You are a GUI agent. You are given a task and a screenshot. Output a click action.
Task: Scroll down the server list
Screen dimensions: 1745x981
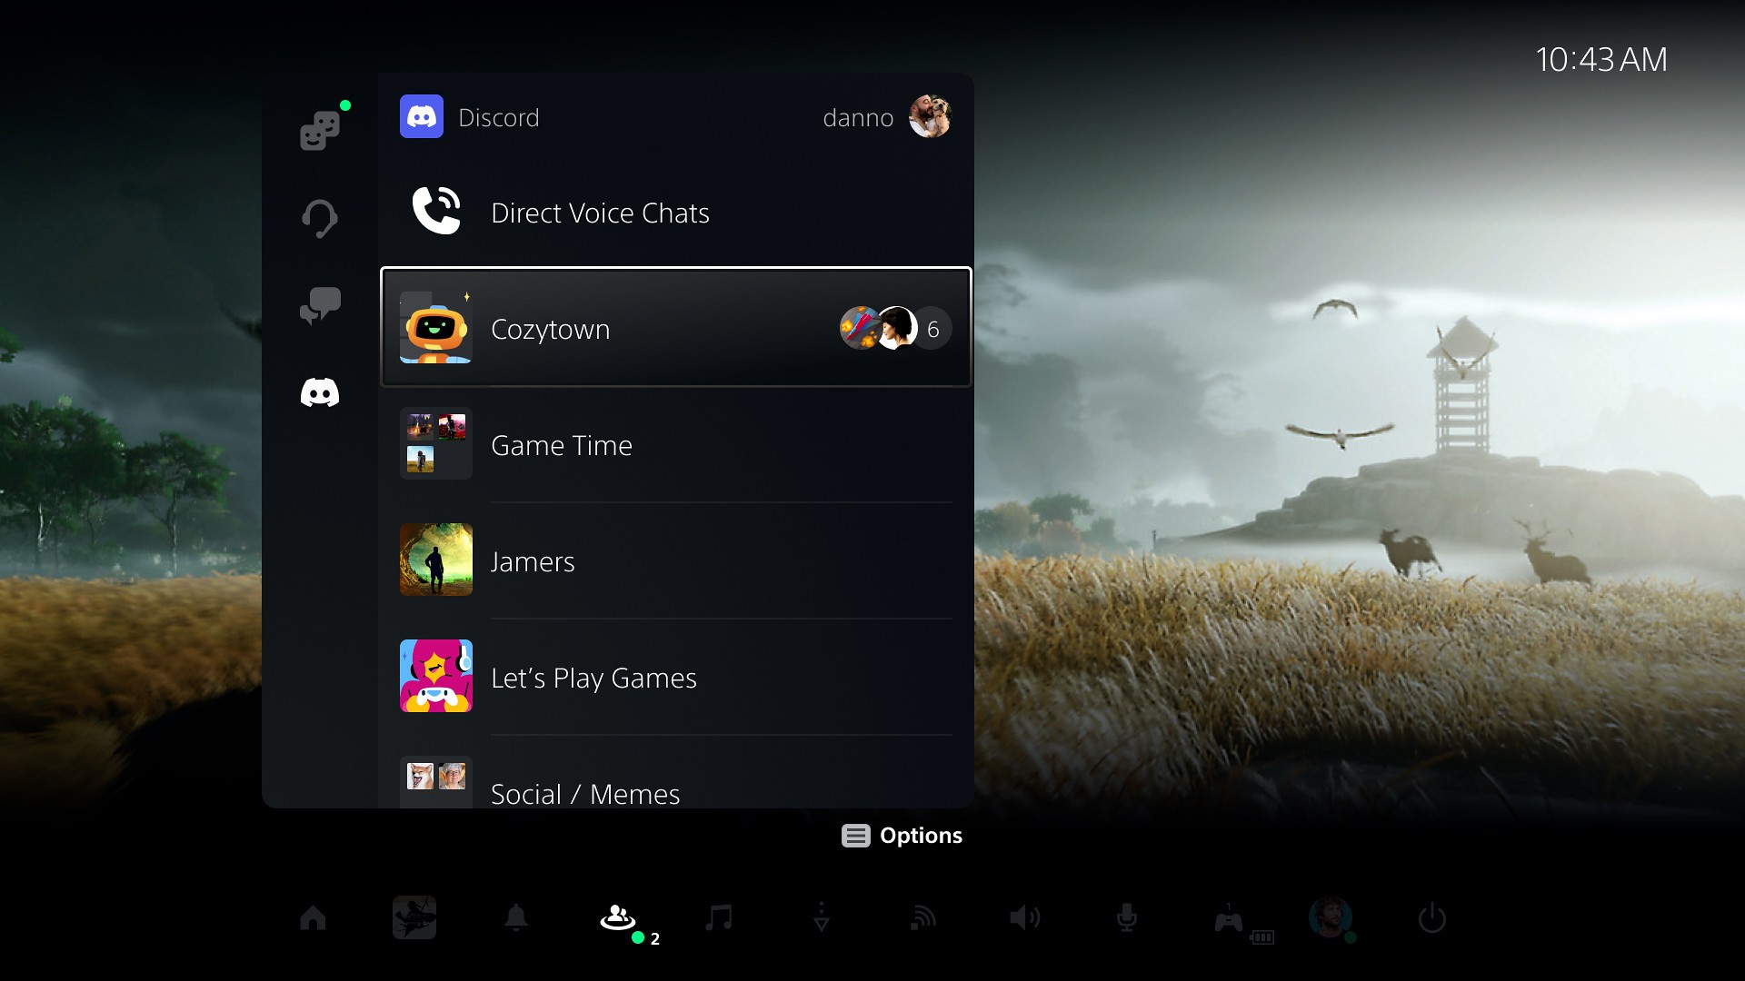click(676, 793)
